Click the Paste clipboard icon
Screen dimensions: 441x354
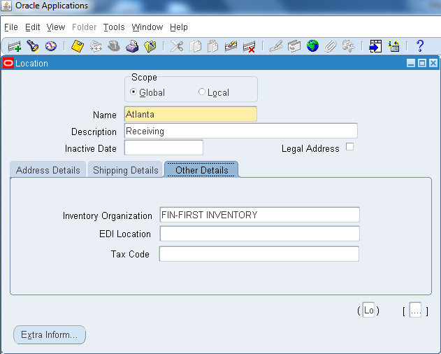pyautogui.click(x=213, y=46)
